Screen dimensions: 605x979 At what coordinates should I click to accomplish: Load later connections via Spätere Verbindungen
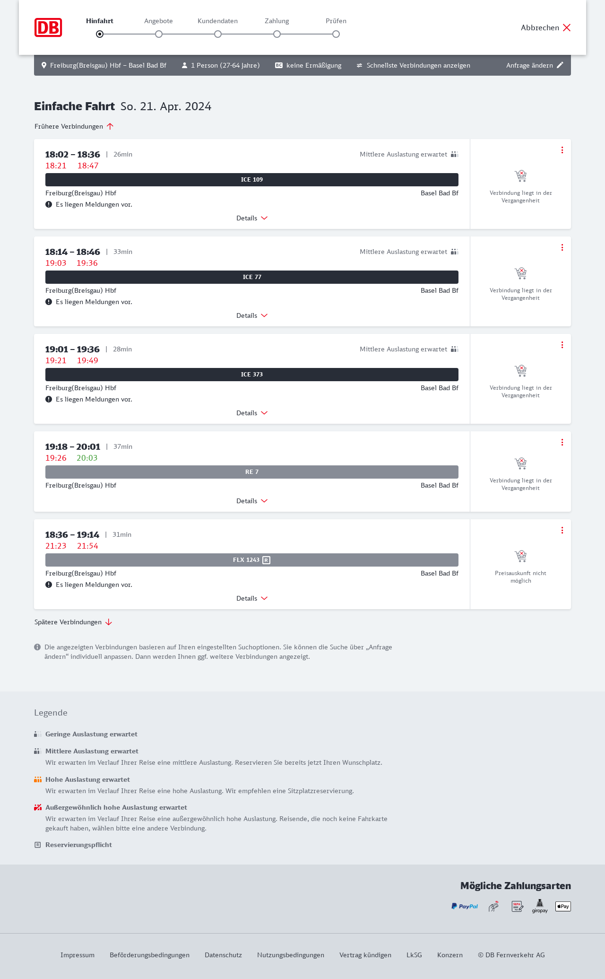coord(73,622)
